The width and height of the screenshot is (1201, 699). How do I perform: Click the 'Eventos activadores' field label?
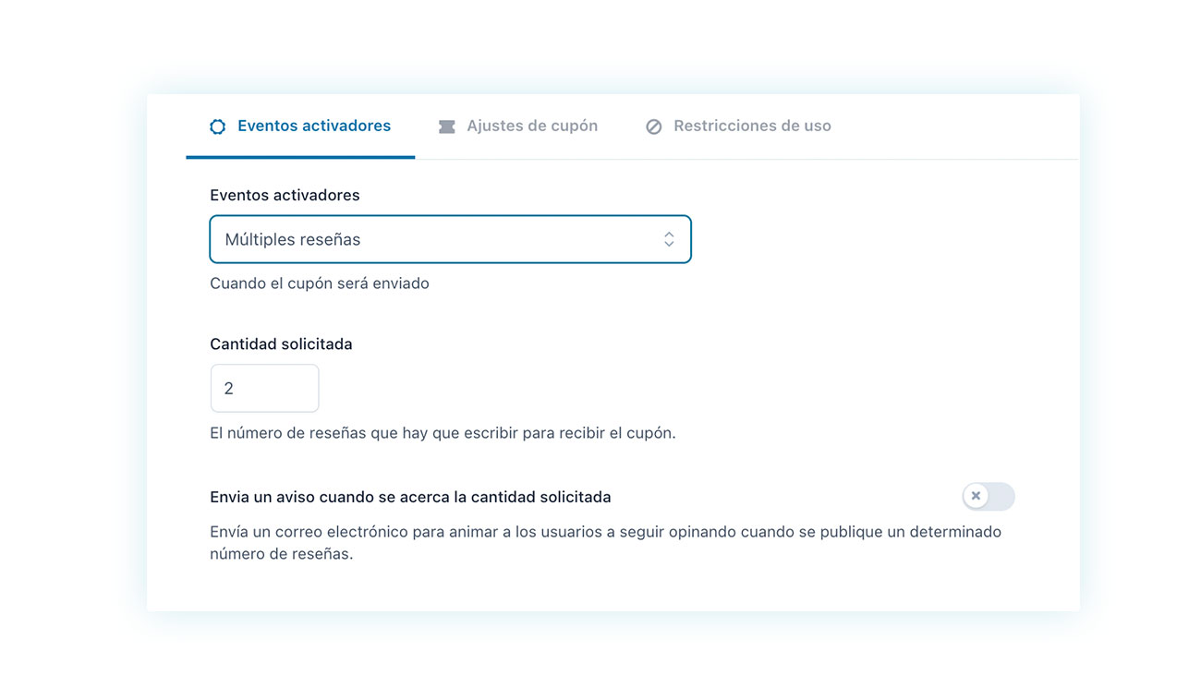click(x=285, y=195)
